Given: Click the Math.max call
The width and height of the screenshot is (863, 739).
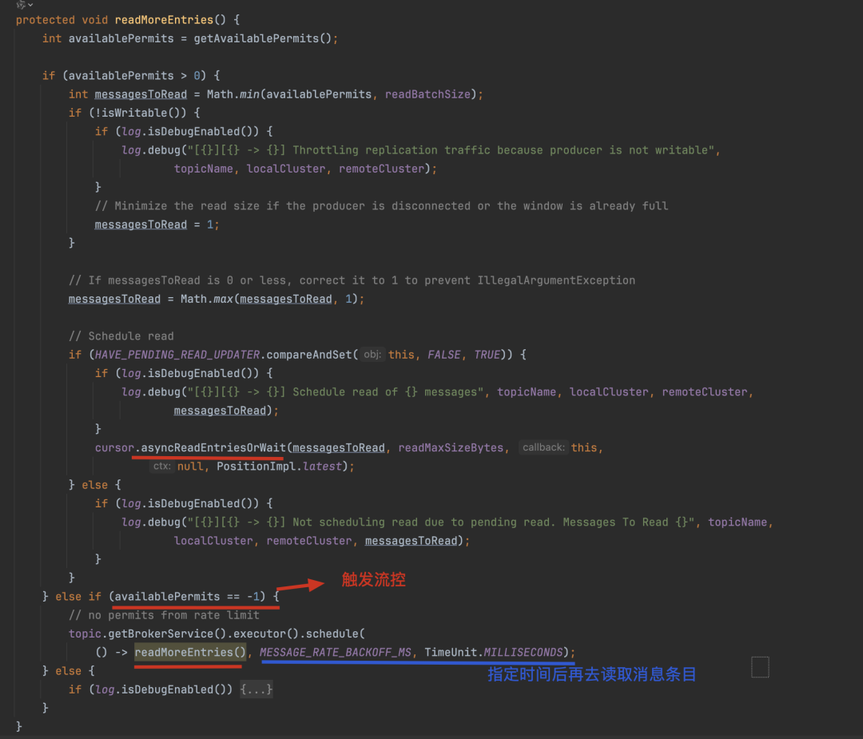Looking at the screenshot, I should [x=207, y=299].
